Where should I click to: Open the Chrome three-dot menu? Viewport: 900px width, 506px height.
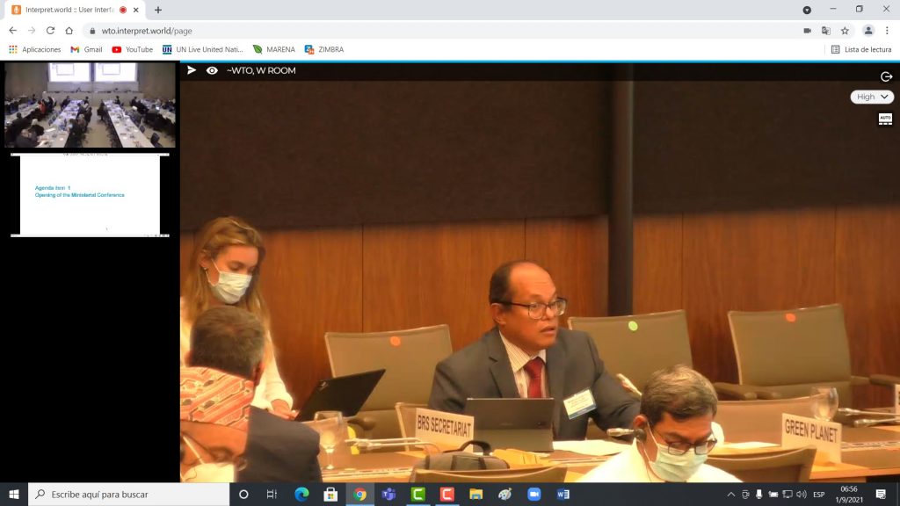887,30
